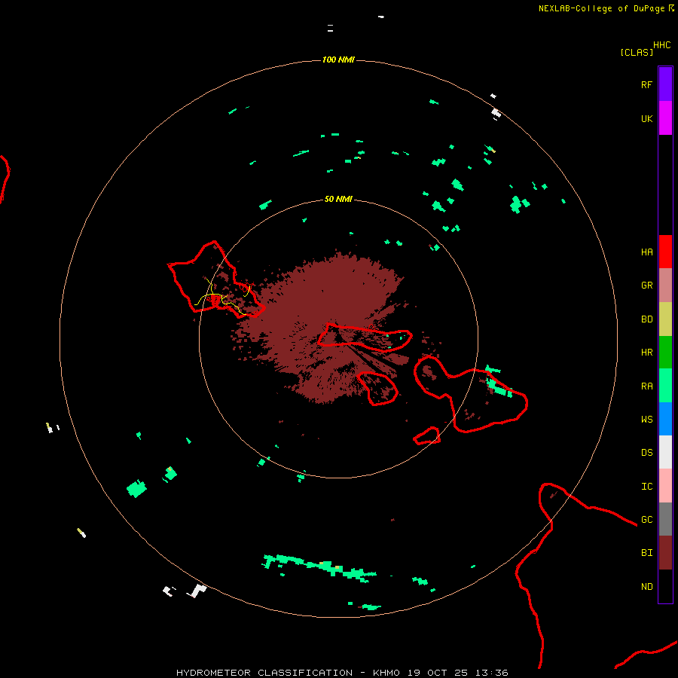Pick the HR dark green legend swatch
Viewport: 678px width, 678px height.
(x=665, y=353)
